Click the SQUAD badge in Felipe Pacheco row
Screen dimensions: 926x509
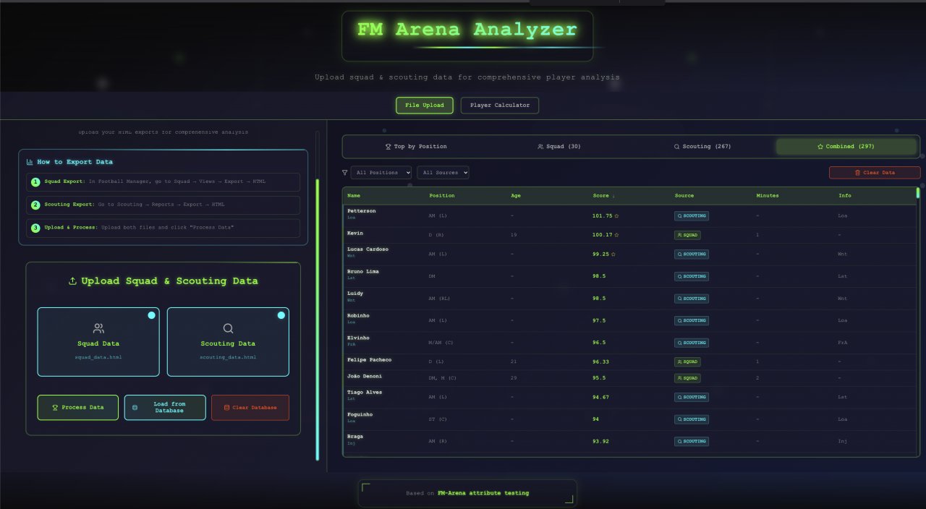pos(687,362)
